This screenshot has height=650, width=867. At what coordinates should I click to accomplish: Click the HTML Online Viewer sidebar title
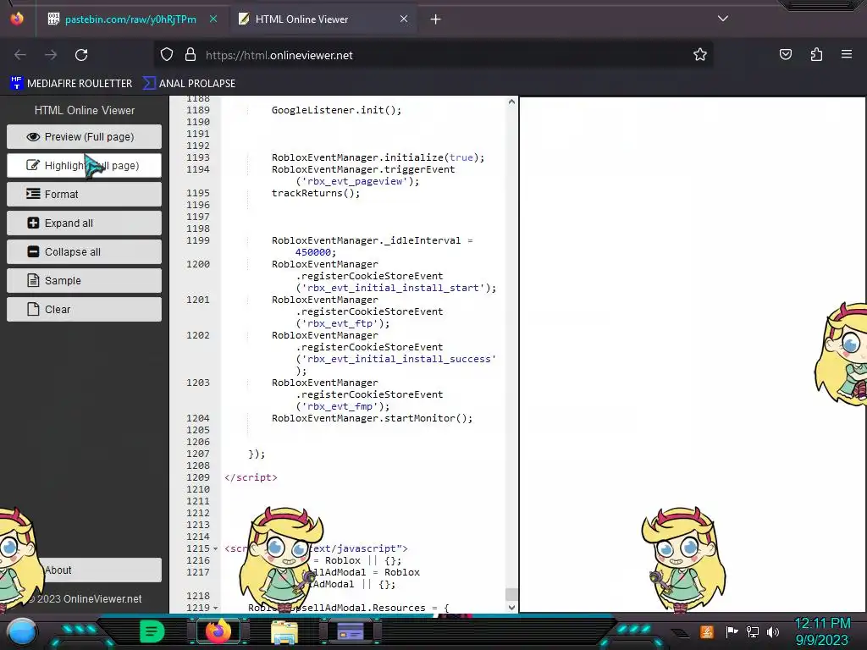(x=85, y=110)
